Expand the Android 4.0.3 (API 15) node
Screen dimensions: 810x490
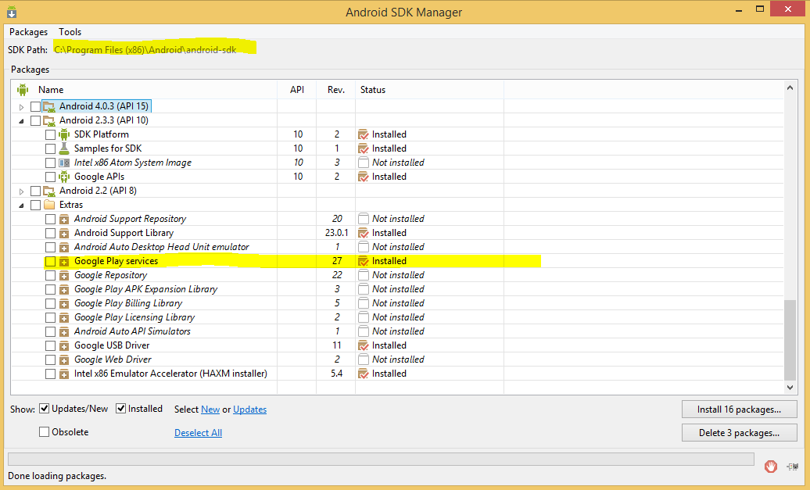(22, 106)
